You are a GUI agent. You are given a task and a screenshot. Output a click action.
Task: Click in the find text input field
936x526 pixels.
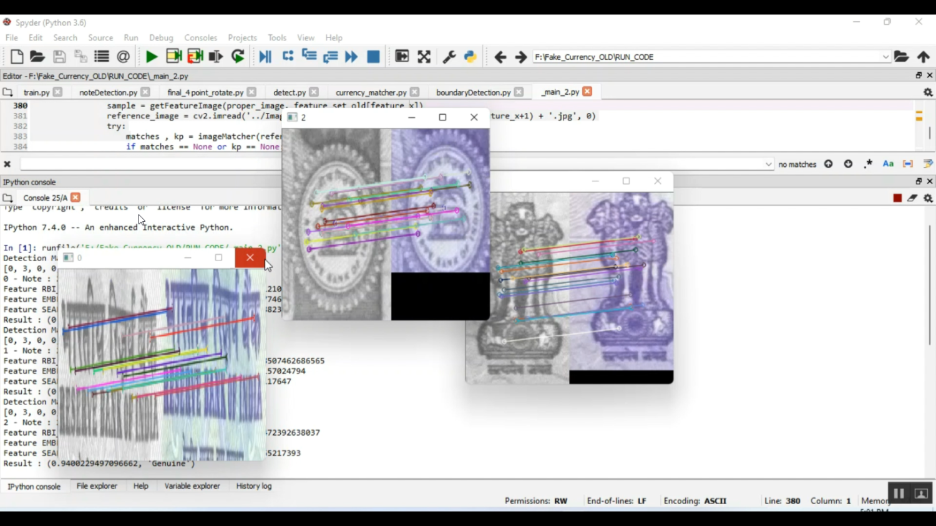click(150, 164)
